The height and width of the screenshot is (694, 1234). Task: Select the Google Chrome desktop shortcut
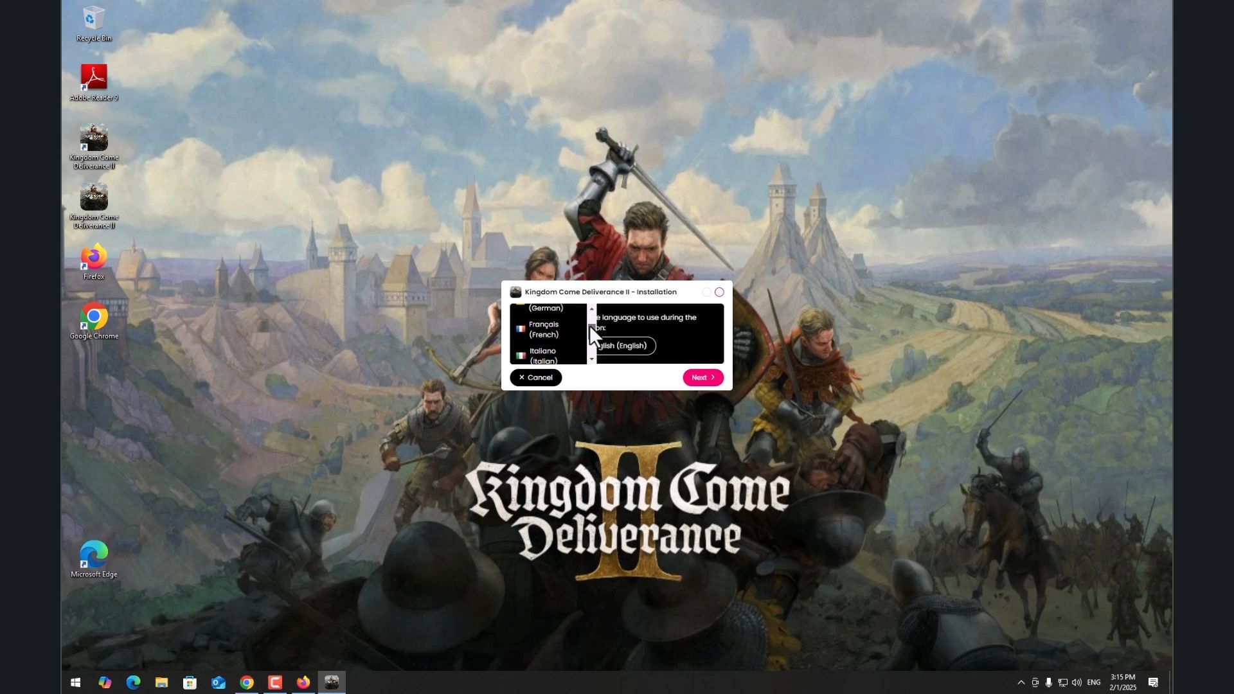94,321
